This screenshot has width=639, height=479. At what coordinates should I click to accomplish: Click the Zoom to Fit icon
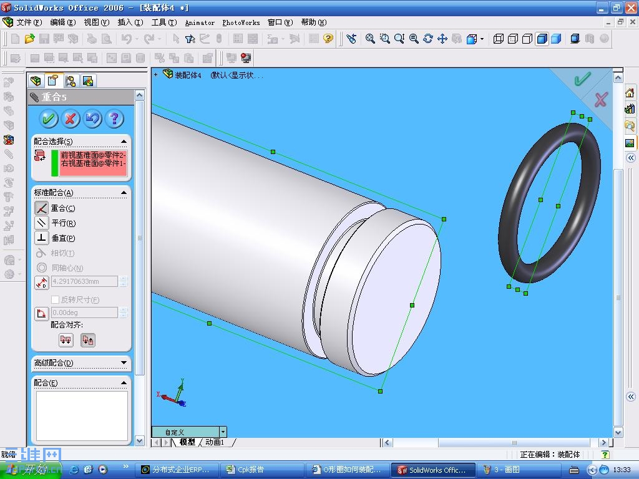370,39
